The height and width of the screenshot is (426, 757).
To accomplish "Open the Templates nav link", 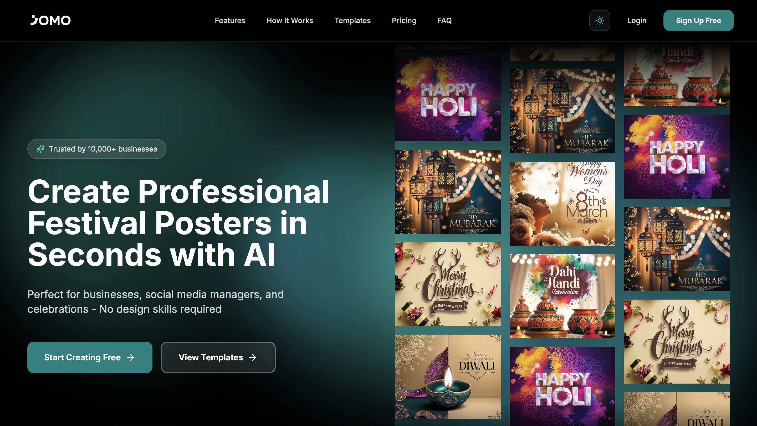I will pyautogui.click(x=352, y=20).
